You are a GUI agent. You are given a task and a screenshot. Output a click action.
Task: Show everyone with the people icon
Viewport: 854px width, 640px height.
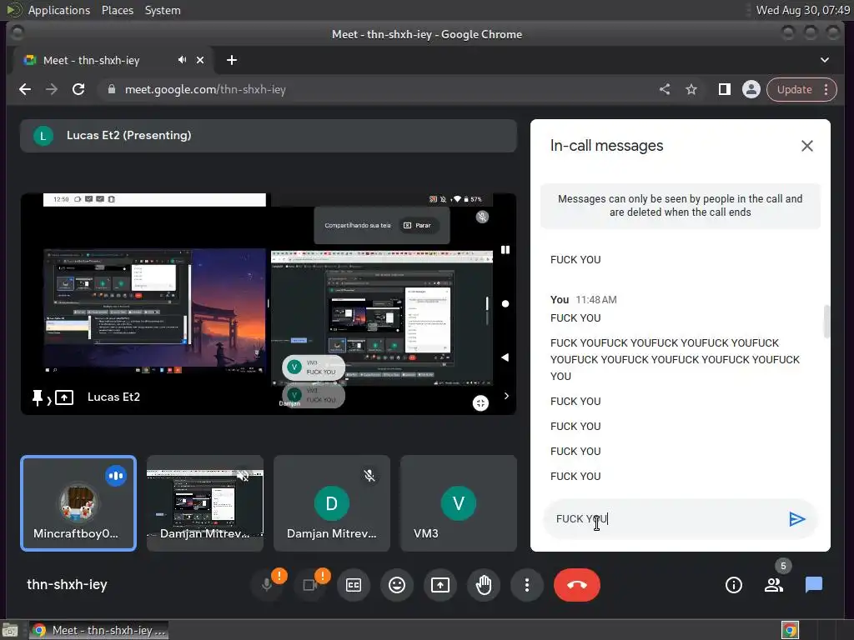tap(774, 585)
